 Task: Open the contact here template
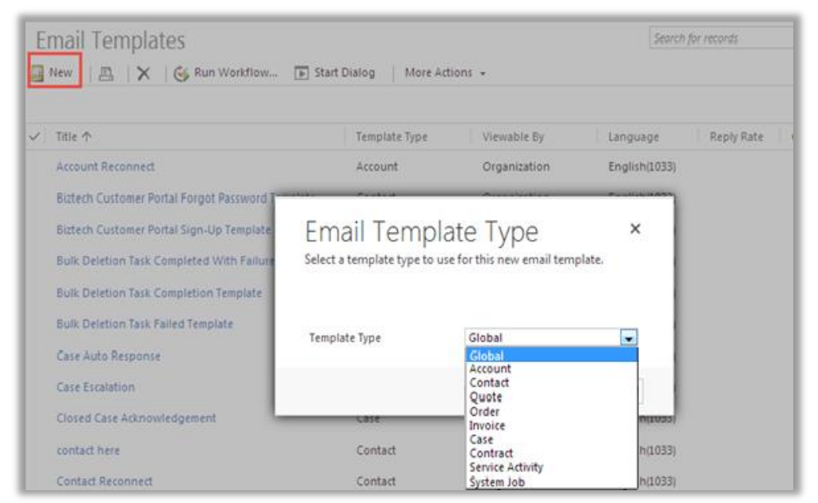(88, 450)
